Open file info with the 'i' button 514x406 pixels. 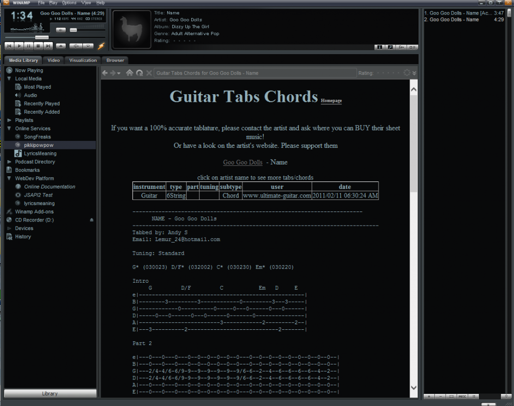(379, 47)
